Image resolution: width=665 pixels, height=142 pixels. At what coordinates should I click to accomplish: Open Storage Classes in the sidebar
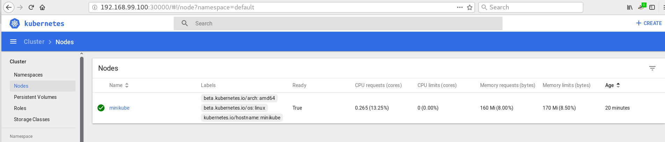(x=32, y=119)
